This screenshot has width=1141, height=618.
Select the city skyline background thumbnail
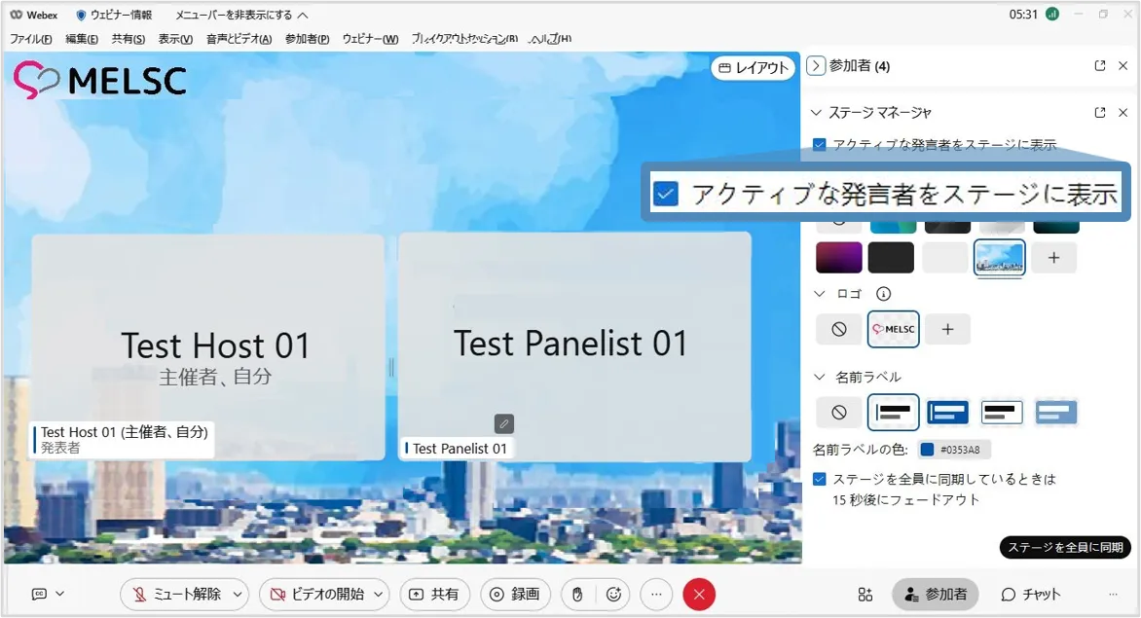tap(1000, 257)
